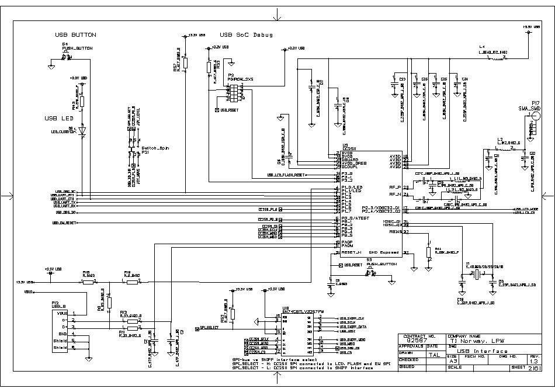Viewport: 555px width, 392px height.
Task: Click the DCOUPL pin label
Action: (349, 166)
